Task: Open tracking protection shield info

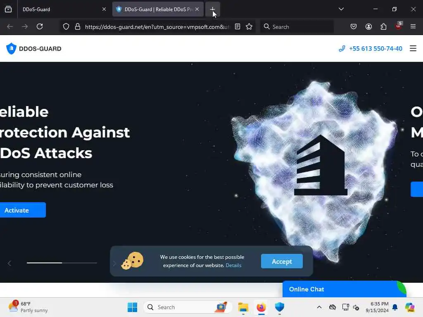Action: pyautogui.click(x=66, y=27)
